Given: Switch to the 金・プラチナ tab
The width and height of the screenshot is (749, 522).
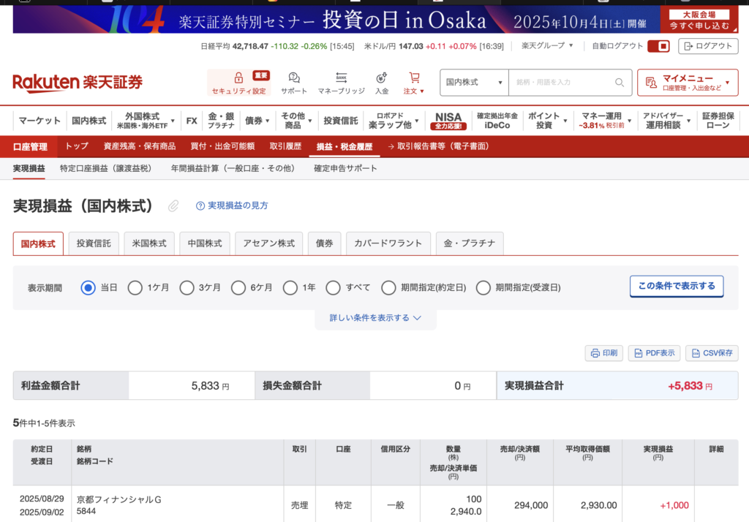Looking at the screenshot, I should tap(470, 243).
